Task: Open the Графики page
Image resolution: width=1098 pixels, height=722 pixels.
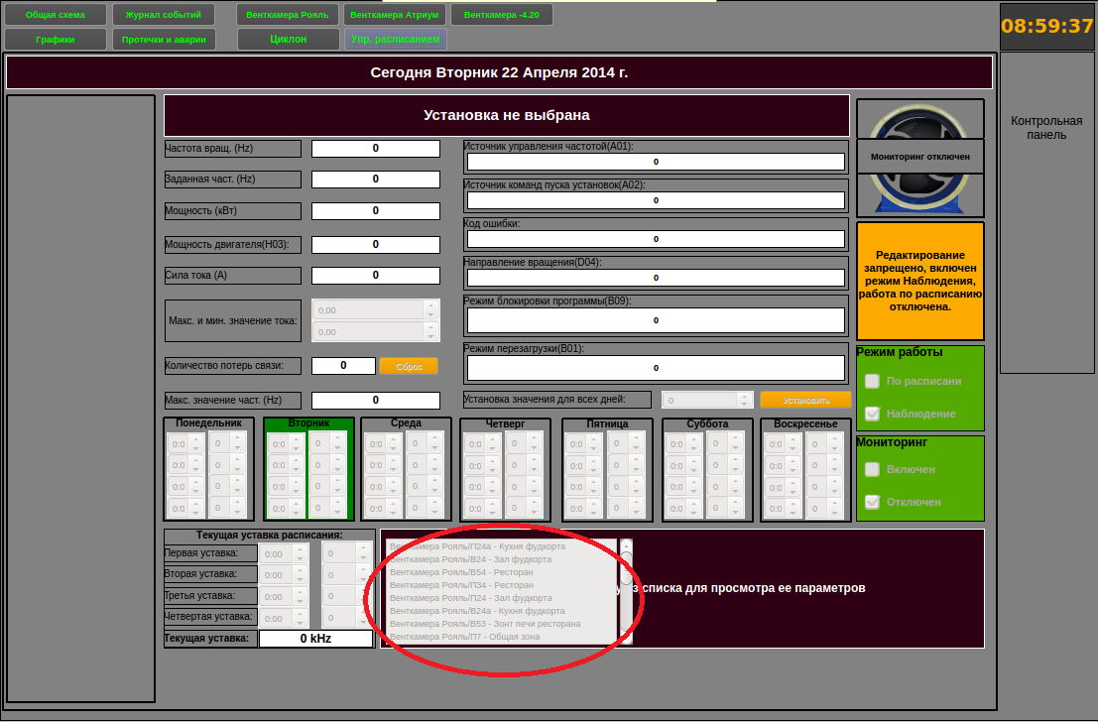Action: click(x=56, y=40)
